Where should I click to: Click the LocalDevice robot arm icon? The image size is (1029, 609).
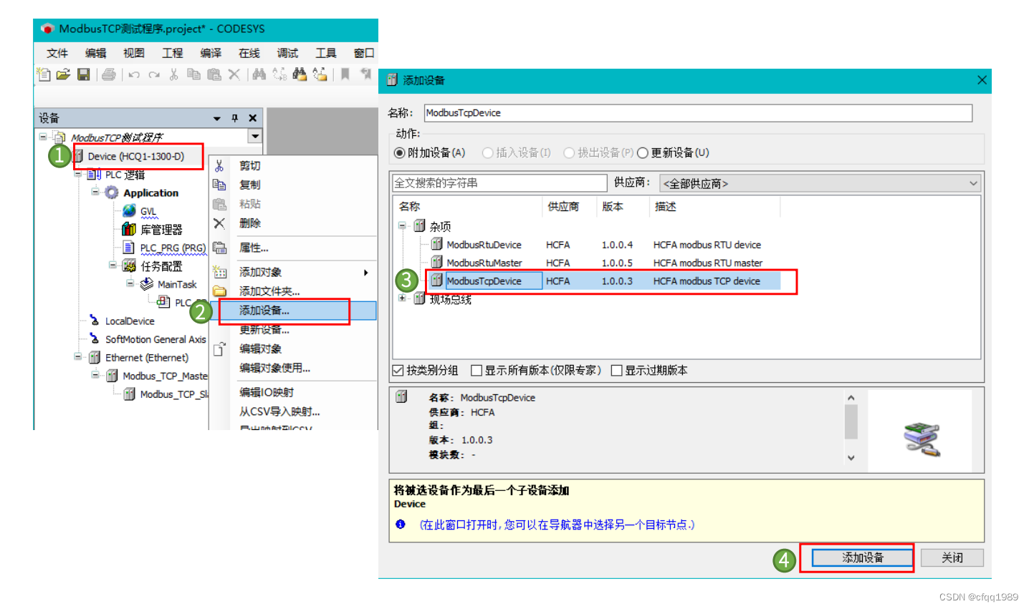[x=95, y=321]
